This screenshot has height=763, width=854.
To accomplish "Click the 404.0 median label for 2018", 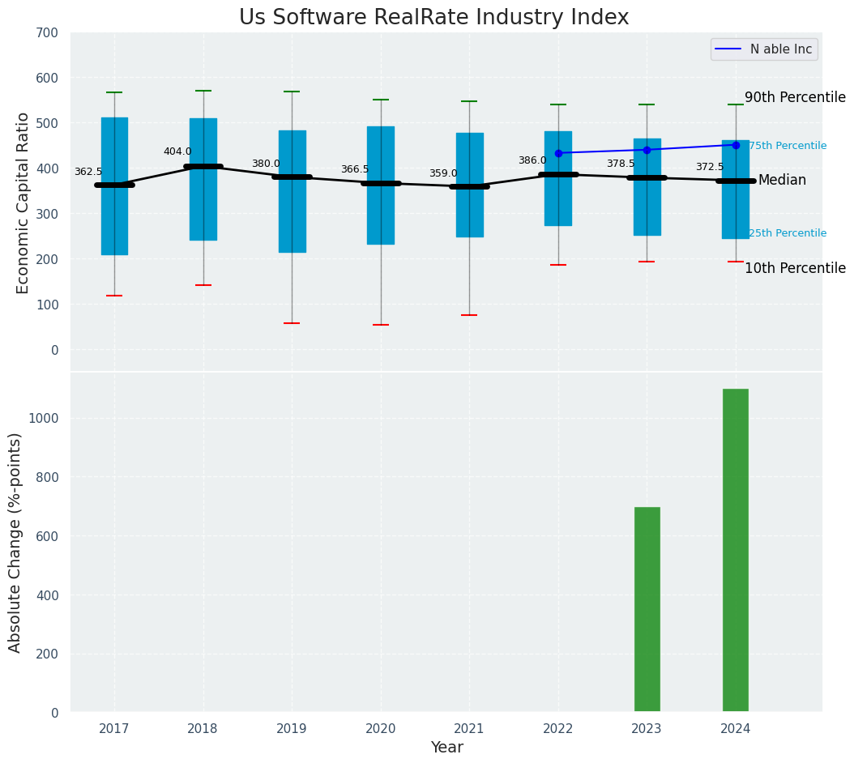I will 177,151.
